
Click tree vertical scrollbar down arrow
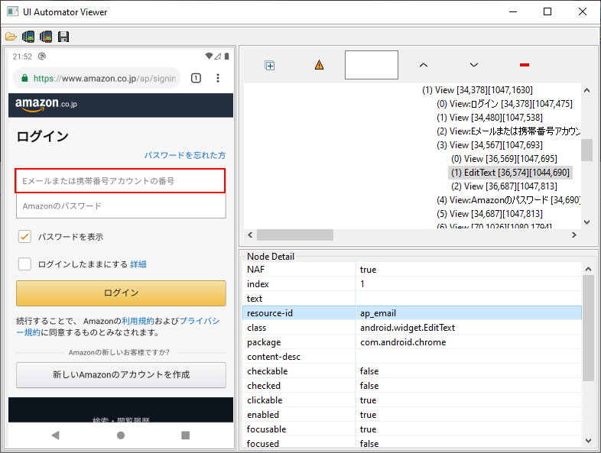coord(586,222)
